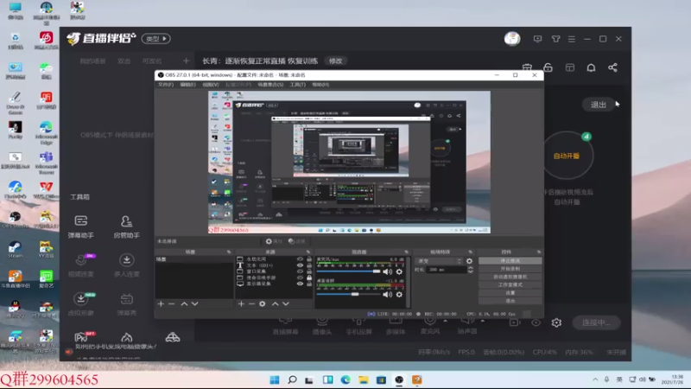
Task: Toggle visibility of the fourth OBS source
Action: 300,277
